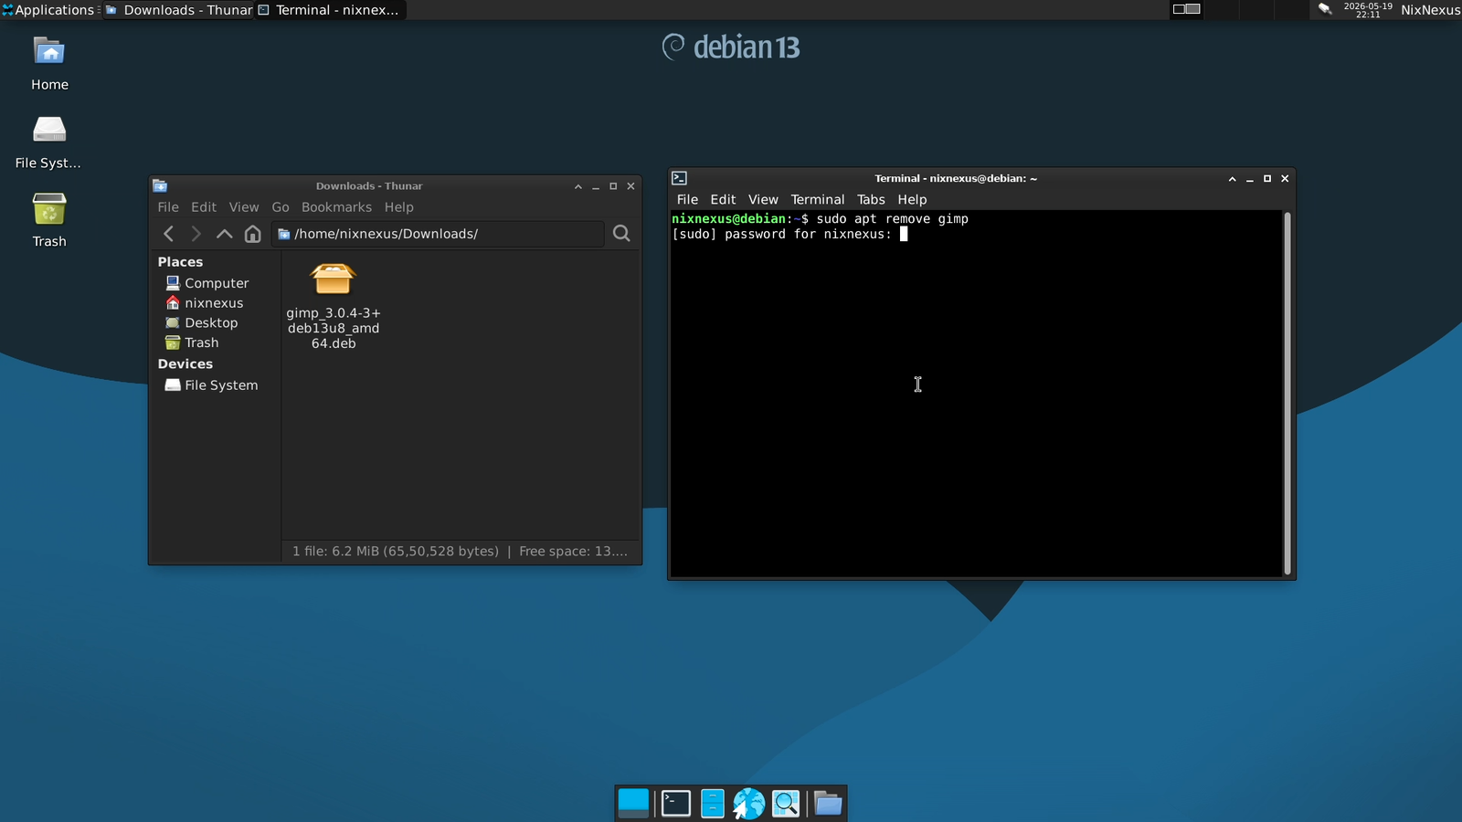This screenshot has width=1462, height=822.
Task: Open Thunar View menu
Action: point(244,207)
